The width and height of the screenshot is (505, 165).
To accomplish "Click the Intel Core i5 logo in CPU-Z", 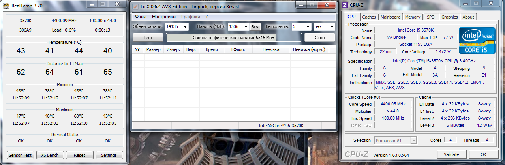I will pos(477,40).
